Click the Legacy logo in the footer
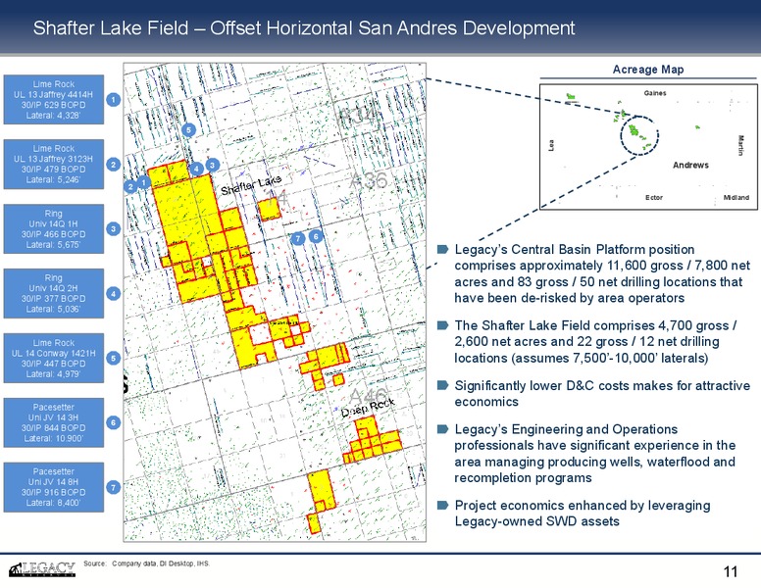Image resolution: width=761 pixels, height=588 pixels. [x=42, y=569]
